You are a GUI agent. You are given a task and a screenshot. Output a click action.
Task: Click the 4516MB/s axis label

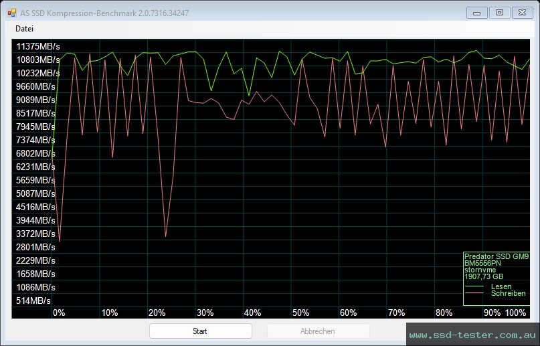point(35,207)
